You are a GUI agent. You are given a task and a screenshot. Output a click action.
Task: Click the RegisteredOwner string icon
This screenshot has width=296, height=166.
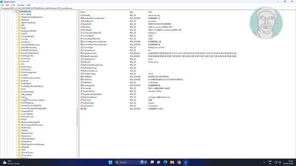click(x=81, y=97)
